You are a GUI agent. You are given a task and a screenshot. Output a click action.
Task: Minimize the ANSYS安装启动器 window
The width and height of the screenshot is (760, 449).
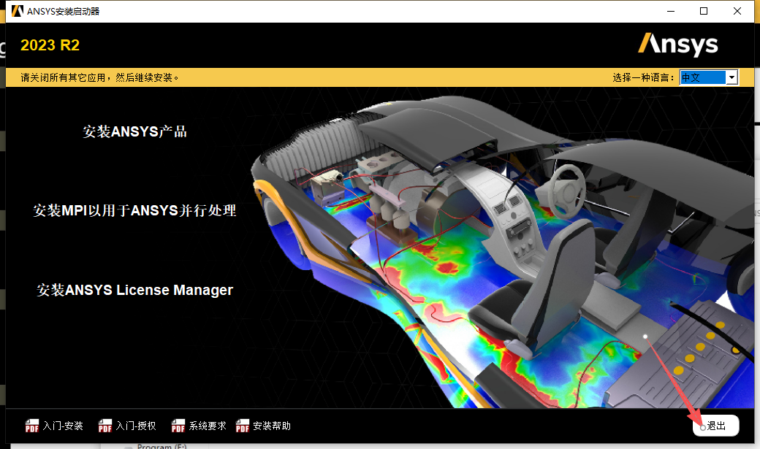point(670,11)
